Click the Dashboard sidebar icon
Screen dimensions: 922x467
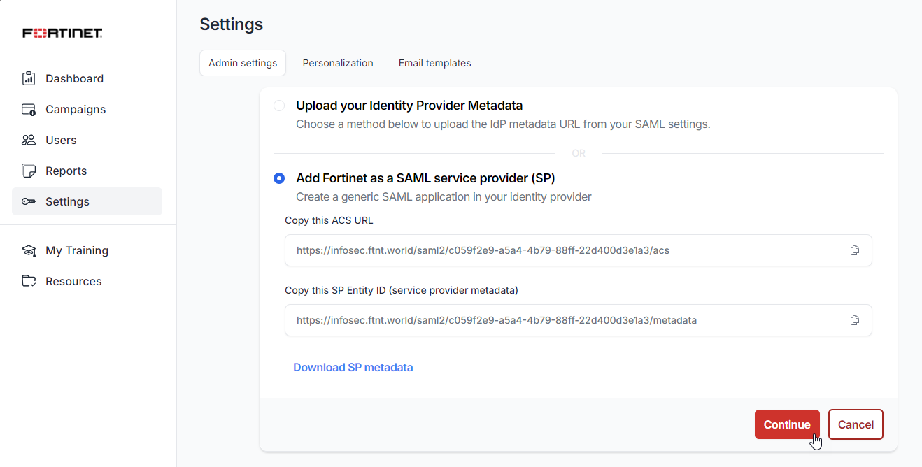[x=29, y=78]
